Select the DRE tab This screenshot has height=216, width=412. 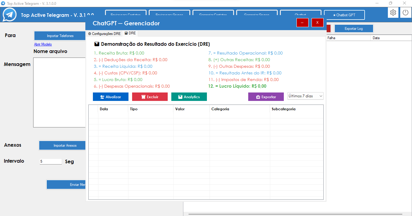pyautogui.click(x=130, y=33)
